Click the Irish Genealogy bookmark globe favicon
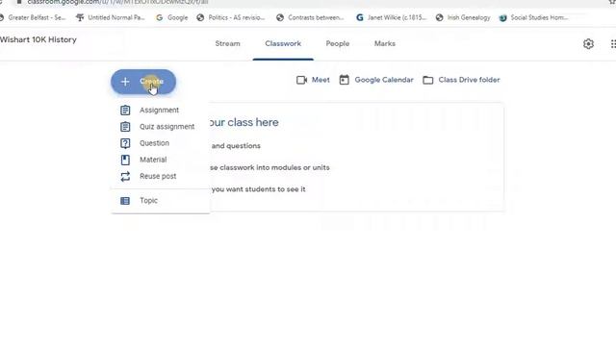Image resolution: width=616 pixels, height=346 pixels. tap(440, 17)
